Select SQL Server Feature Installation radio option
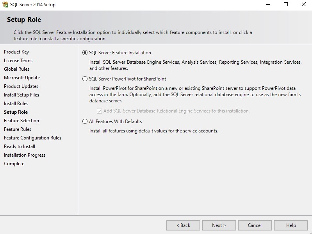This screenshot has height=234, width=312. coord(85,53)
